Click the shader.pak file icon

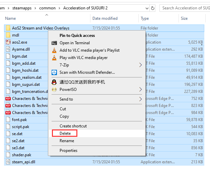click(x=8, y=155)
